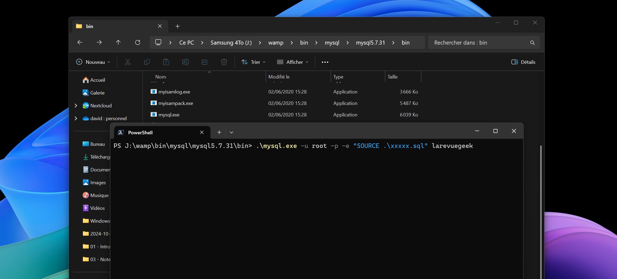The width and height of the screenshot is (617, 279).
Task: Sort files by Modifié le column
Action: pos(279,77)
